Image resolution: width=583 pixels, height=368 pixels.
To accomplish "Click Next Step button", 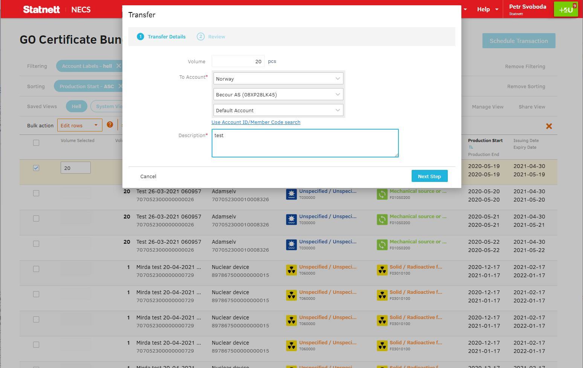I will tap(429, 176).
